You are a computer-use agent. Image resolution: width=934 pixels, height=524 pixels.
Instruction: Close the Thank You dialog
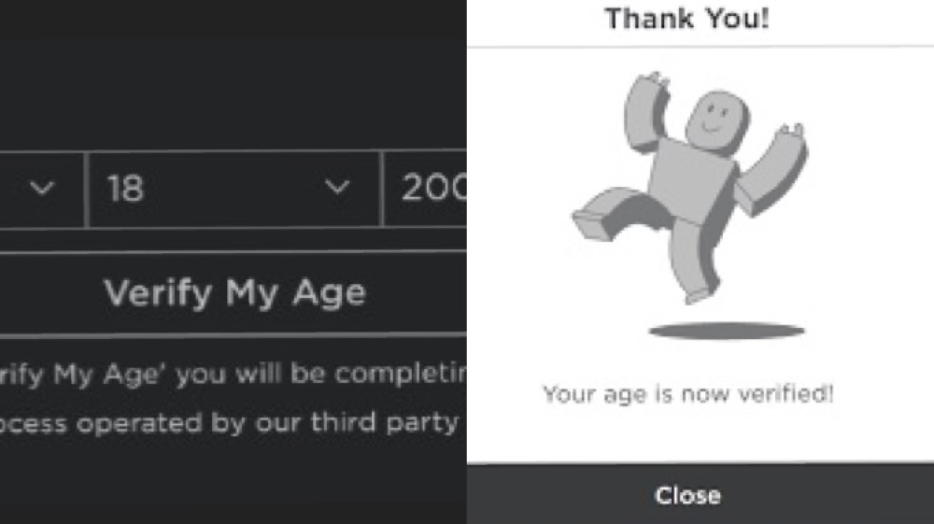coord(687,495)
